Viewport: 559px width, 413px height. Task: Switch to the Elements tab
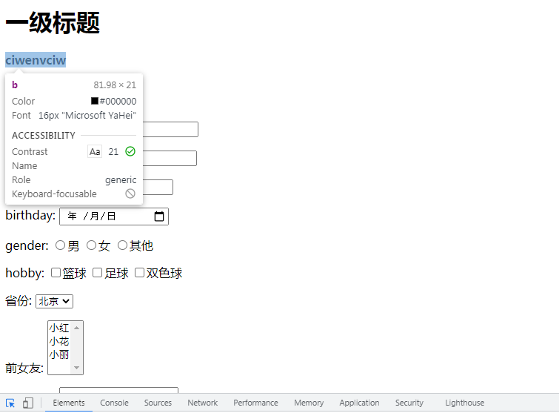click(x=69, y=403)
